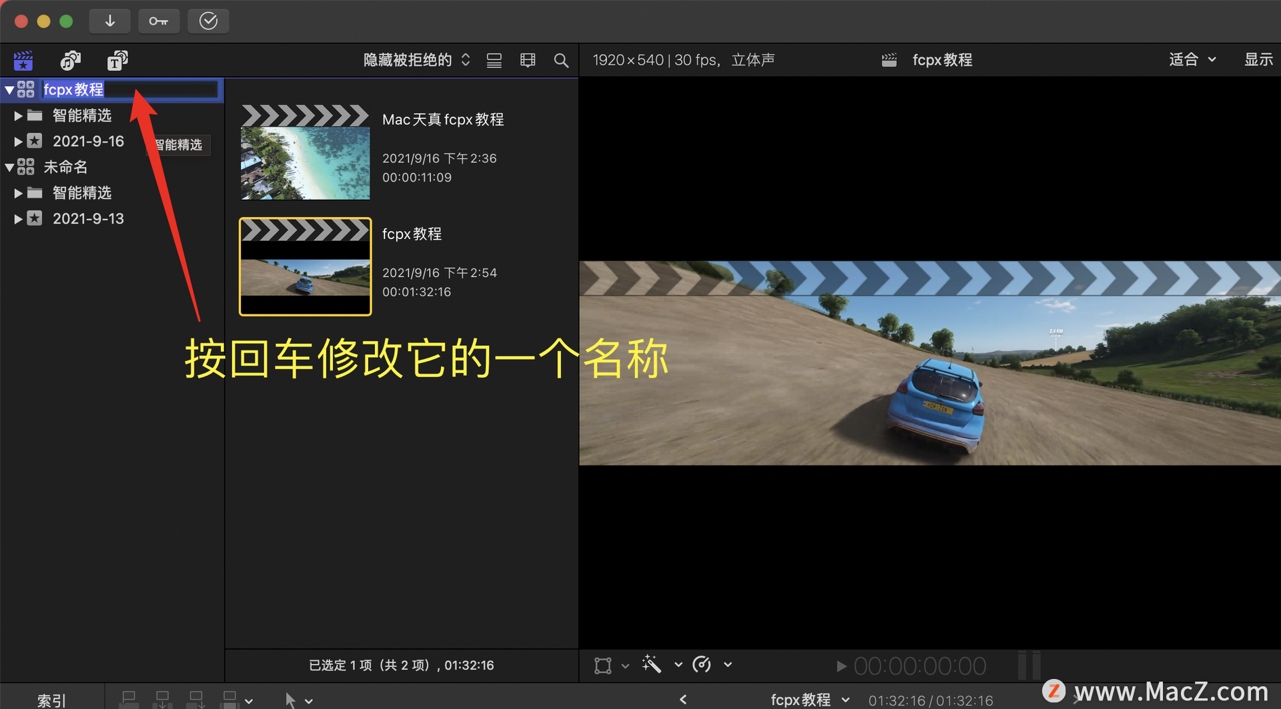Show the libraries sidebar clapperboard icon

click(x=23, y=61)
